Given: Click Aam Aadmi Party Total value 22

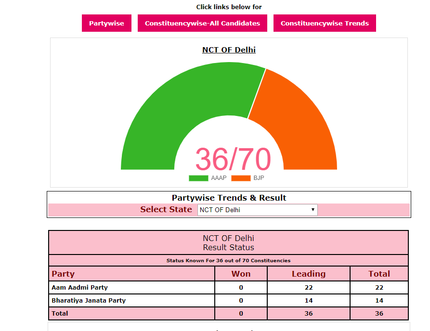Looking at the screenshot, I should (x=379, y=287).
